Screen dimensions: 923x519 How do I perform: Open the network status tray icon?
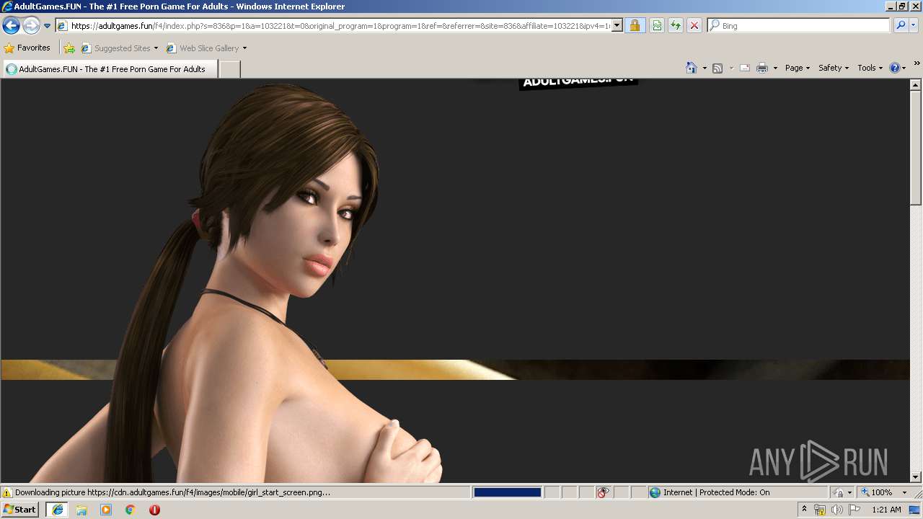[820, 510]
